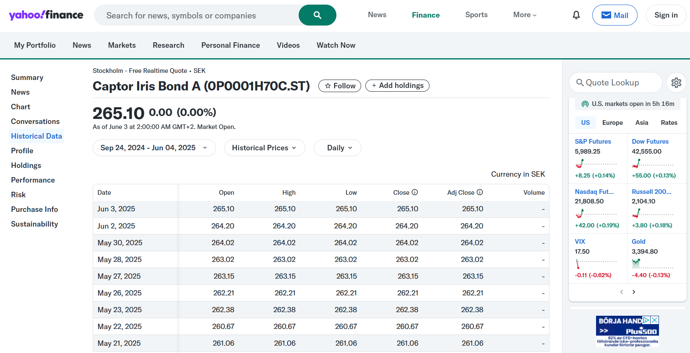690x353 pixels.
Task: Follow Captor Iris Bond A with star button
Action: click(x=339, y=86)
